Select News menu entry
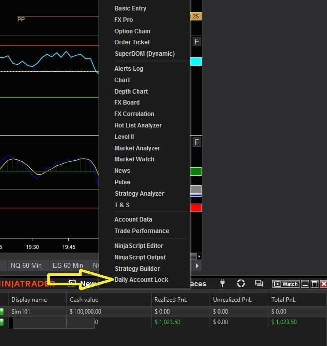The image size is (327, 346). tap(122, 171)
